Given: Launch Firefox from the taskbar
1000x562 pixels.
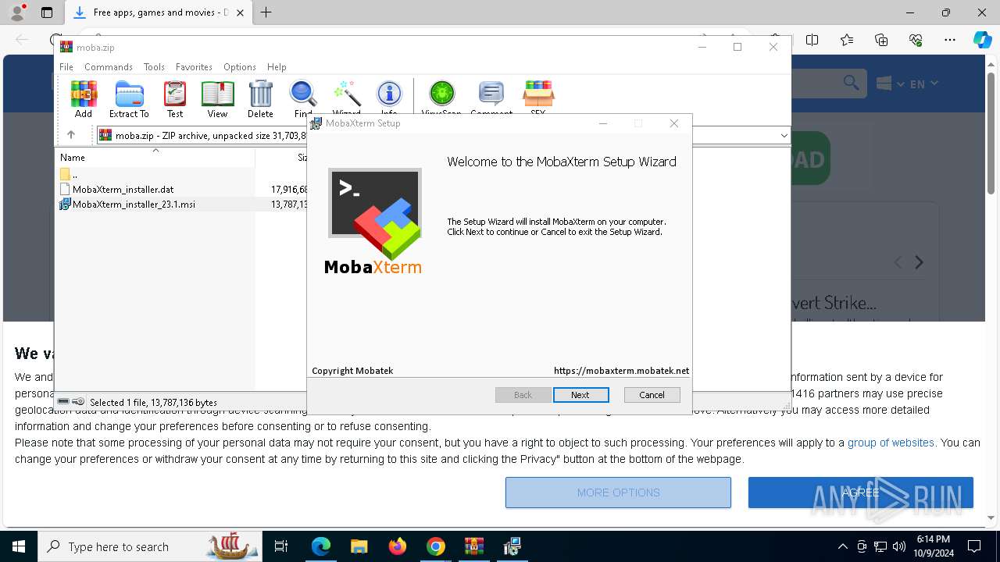Looking at the screenshot, I should point(398,546).
